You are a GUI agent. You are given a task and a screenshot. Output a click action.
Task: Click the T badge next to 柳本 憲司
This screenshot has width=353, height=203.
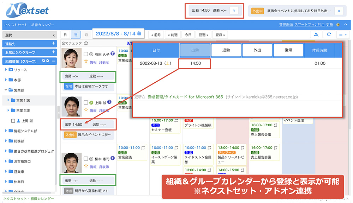click(x=113, y=158)
